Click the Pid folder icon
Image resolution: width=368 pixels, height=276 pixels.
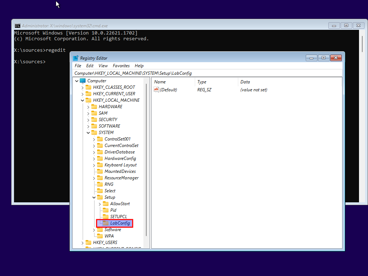point(106,210)
